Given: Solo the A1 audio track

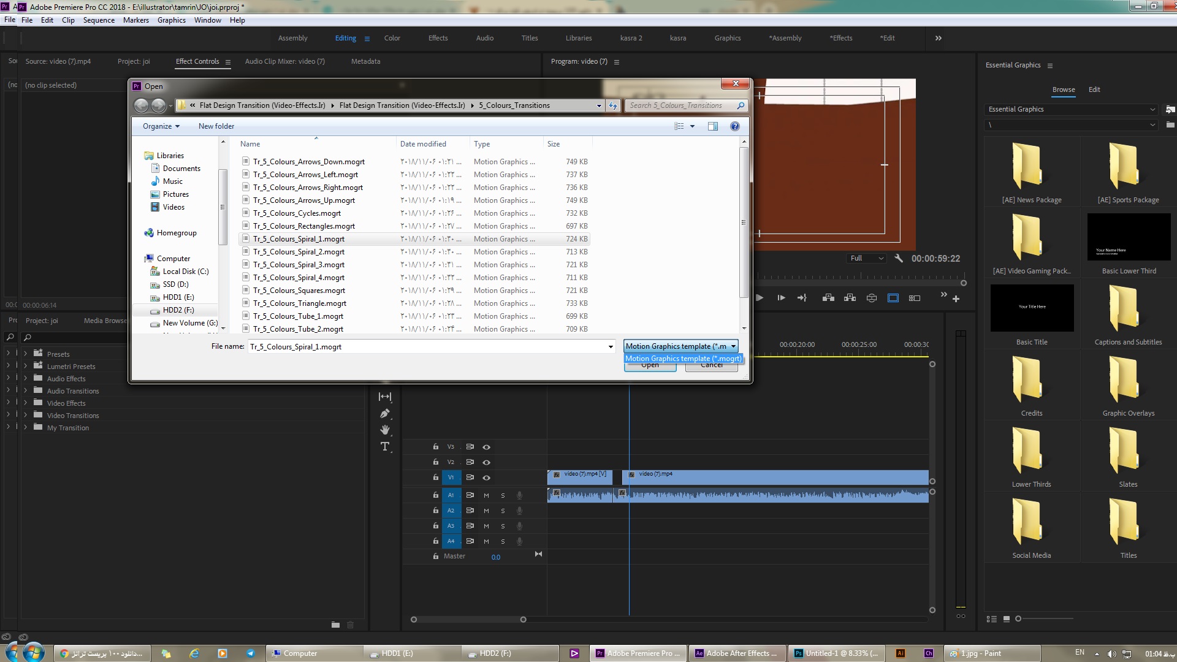Looking at the screenshot, I should coord(502,495).
